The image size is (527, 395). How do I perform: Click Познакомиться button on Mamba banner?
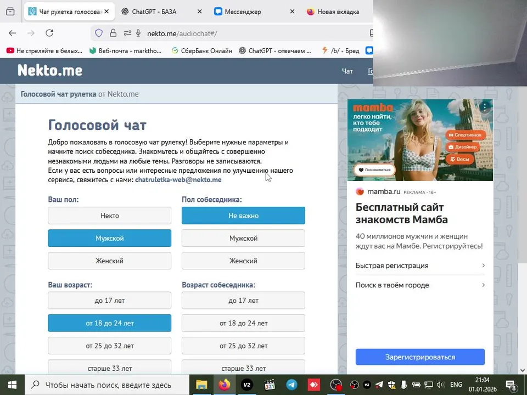(374, 170)
